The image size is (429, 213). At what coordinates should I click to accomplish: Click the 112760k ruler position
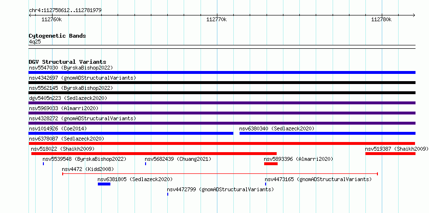tap(52, 19)
